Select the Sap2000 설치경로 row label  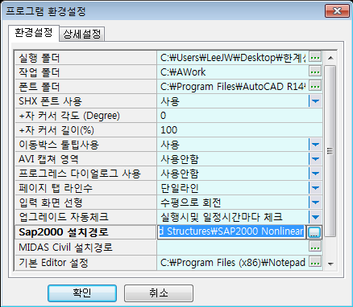85,232
